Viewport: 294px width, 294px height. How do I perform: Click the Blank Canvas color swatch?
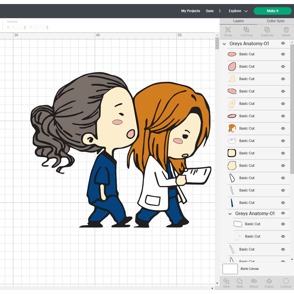click(230, 269)
